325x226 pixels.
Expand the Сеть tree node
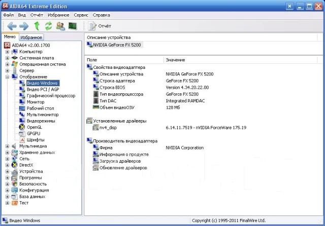(7, 159)
